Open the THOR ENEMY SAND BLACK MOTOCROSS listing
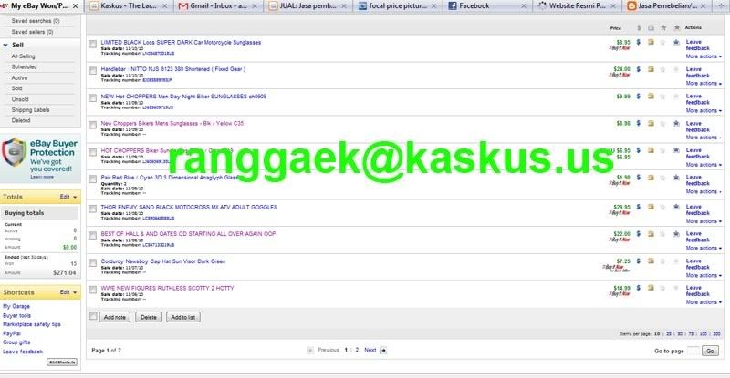 pos(189,207)
